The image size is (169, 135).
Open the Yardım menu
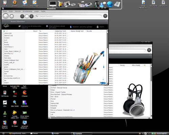43,11
